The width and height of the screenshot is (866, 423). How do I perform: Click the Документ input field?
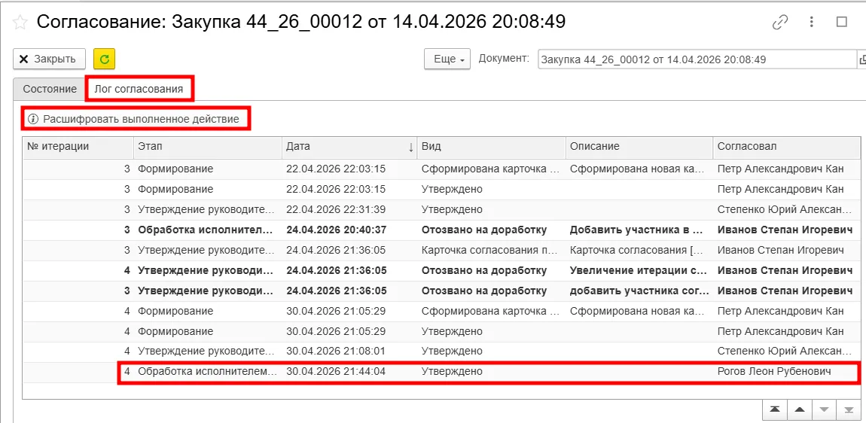[697, 59]
